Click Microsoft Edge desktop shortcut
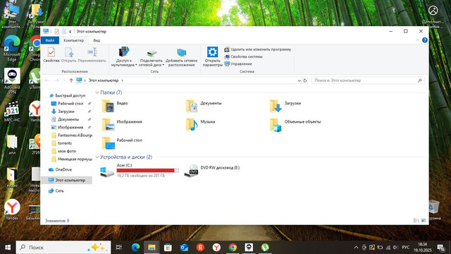Viewport: 451px width, 254px height. [12, 49]
